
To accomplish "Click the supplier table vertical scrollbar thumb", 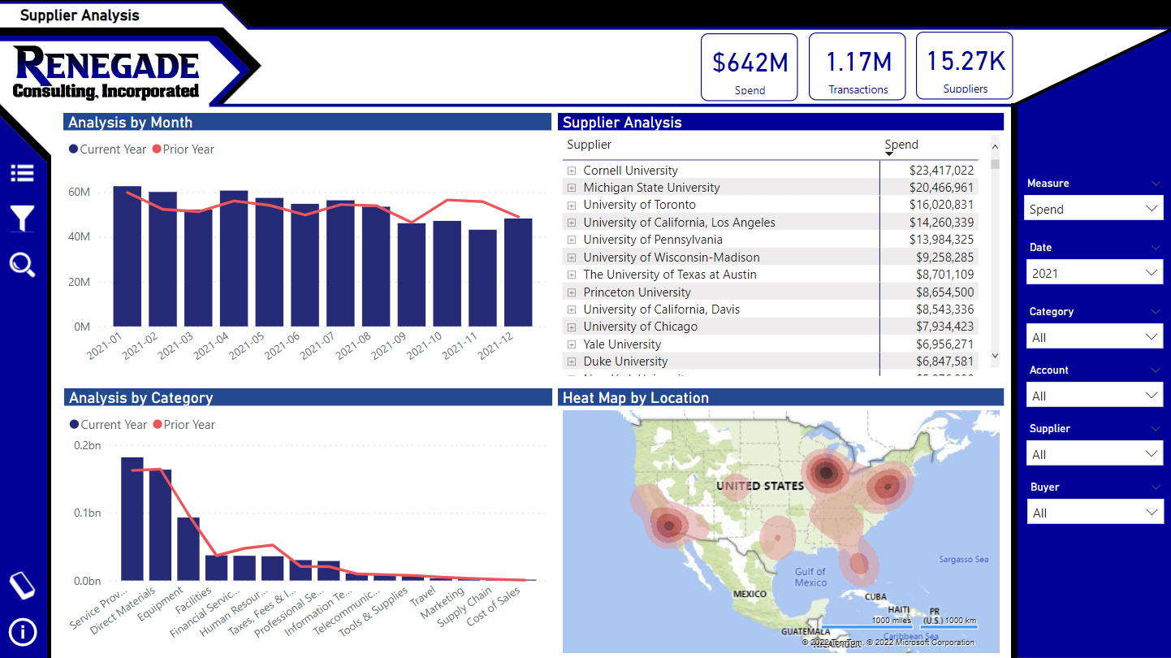I will point(995,163).
